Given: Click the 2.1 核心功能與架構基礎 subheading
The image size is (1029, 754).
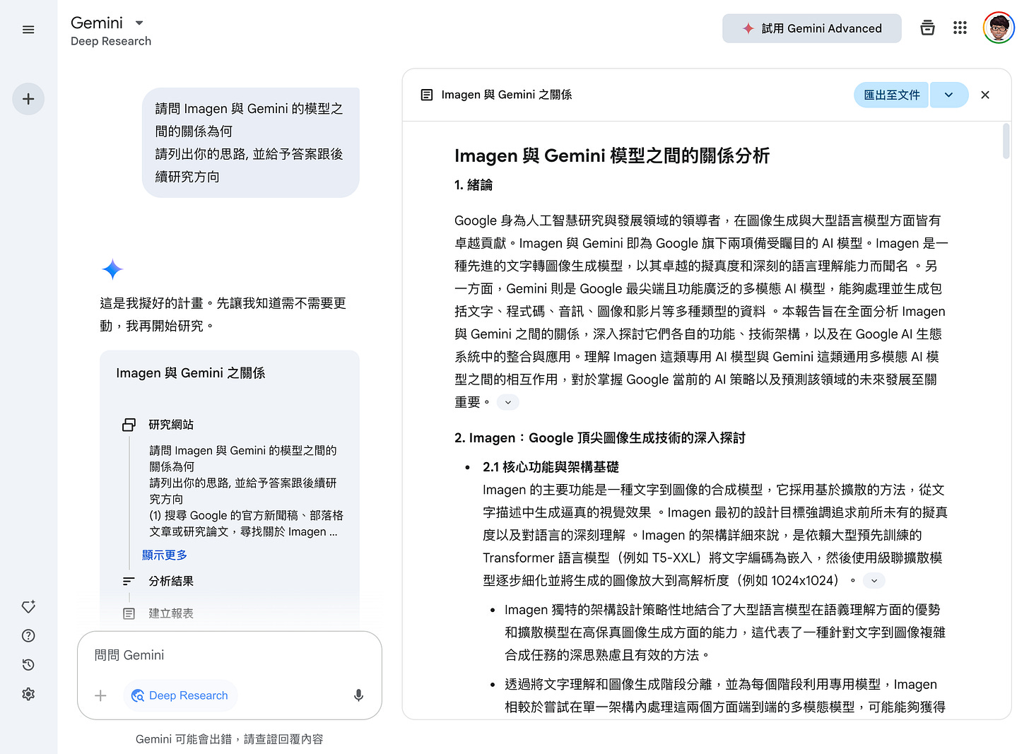Looking at the screenshot, I should coord(551,467).
